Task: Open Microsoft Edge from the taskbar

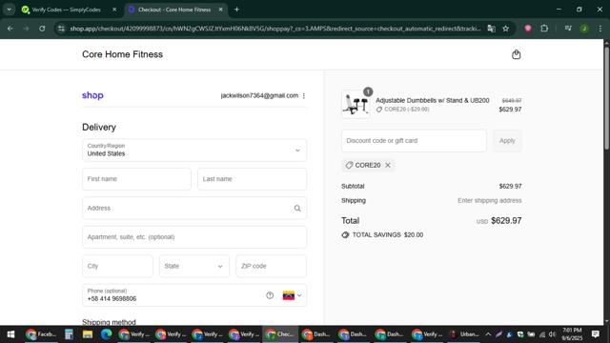Action: point(106,334)
